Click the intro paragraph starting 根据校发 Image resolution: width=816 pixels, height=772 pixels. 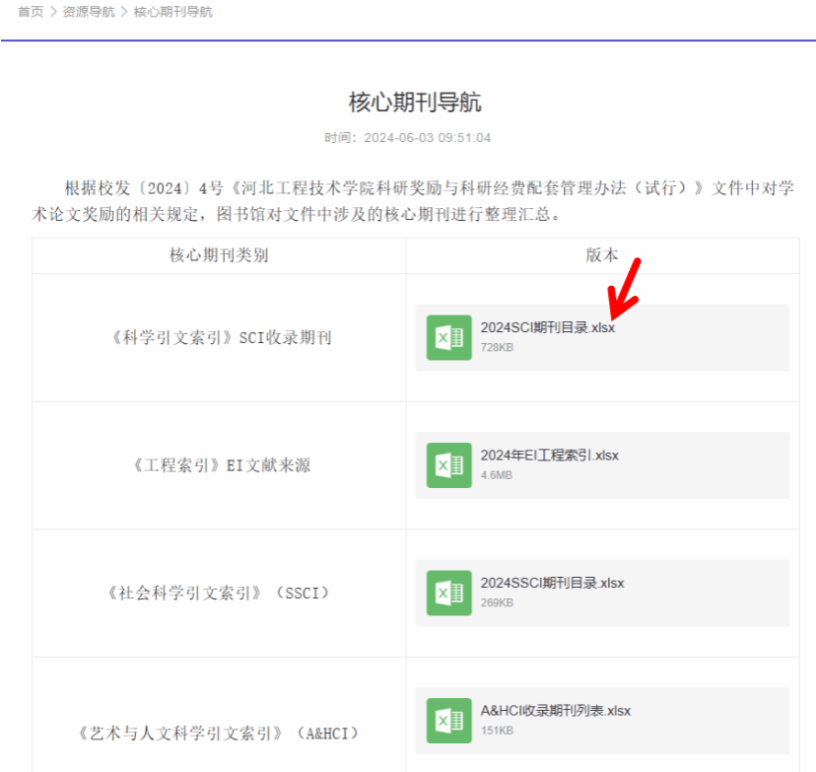pyautogui.click(x=413, y=201)
